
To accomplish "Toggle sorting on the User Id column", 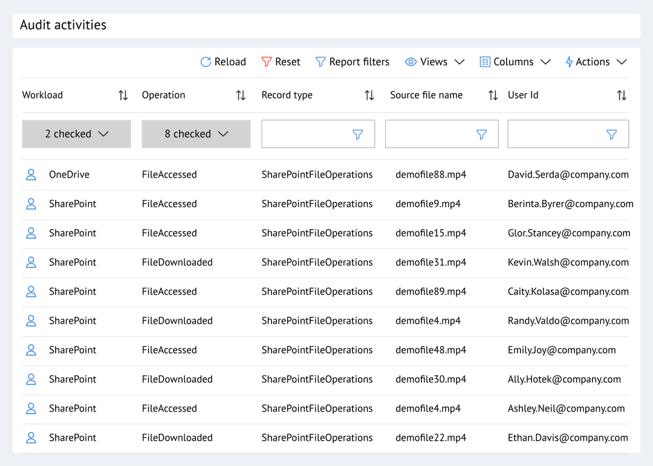I will (621, 95).
